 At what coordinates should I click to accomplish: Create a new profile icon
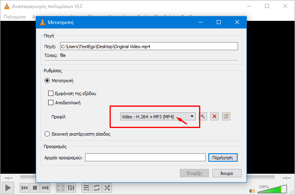[x=226, y=116]
